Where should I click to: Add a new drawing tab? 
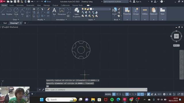click(25, 23)
